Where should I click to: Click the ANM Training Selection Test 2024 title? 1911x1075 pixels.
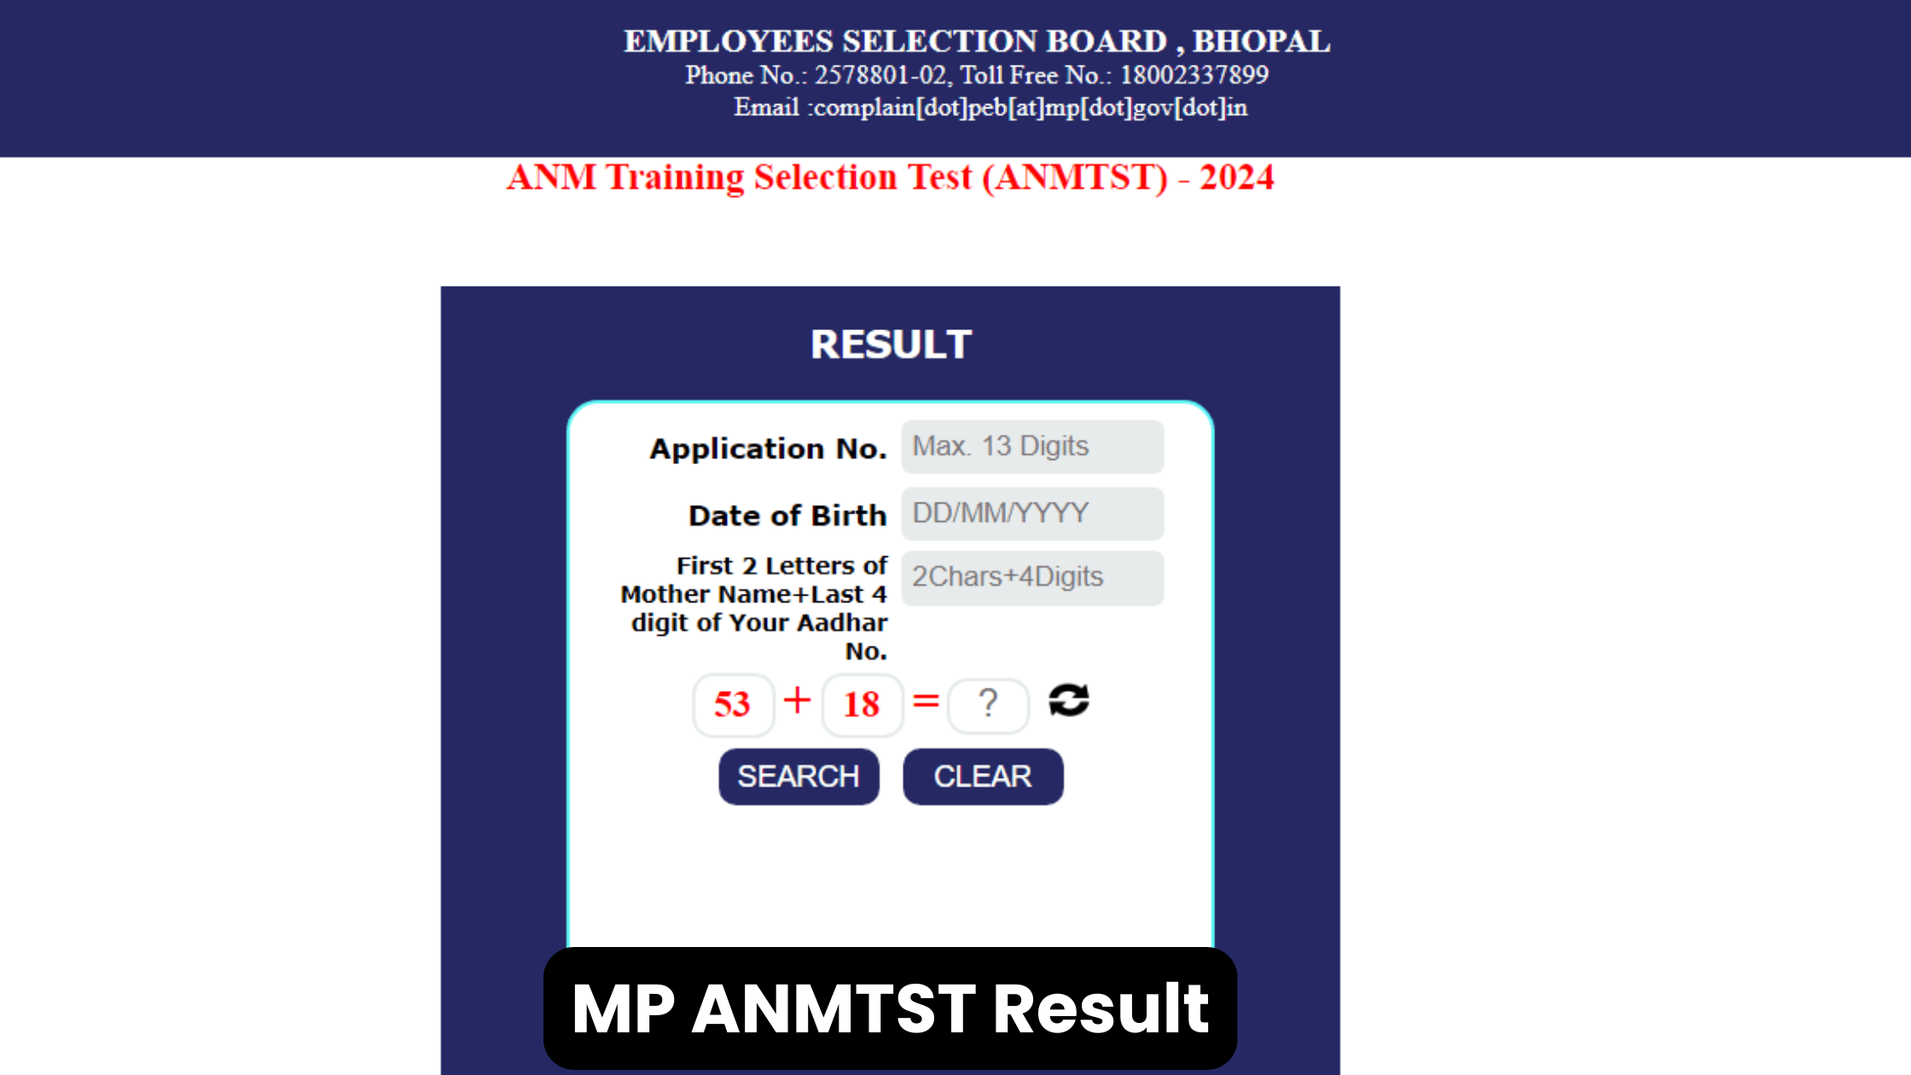pyautogui.click(x=890, y=177)
